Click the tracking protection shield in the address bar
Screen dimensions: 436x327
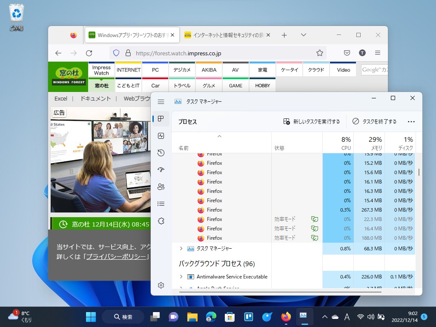[116, 52]
